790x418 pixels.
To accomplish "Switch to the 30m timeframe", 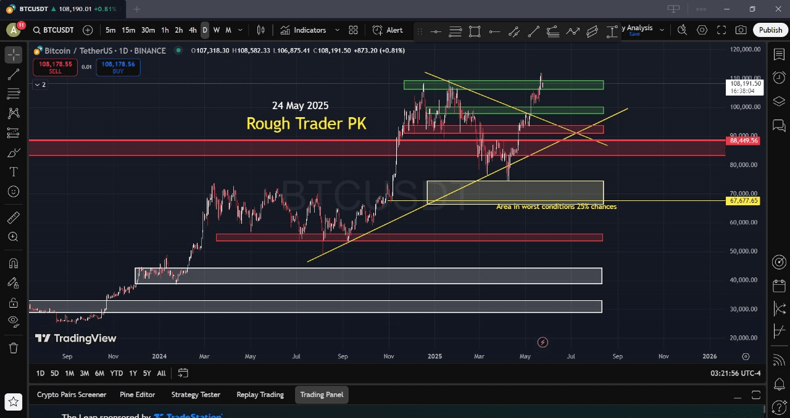I will point(148,30).
